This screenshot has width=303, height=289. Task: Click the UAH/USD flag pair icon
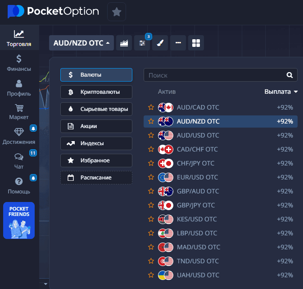click(x=166, y=275)
